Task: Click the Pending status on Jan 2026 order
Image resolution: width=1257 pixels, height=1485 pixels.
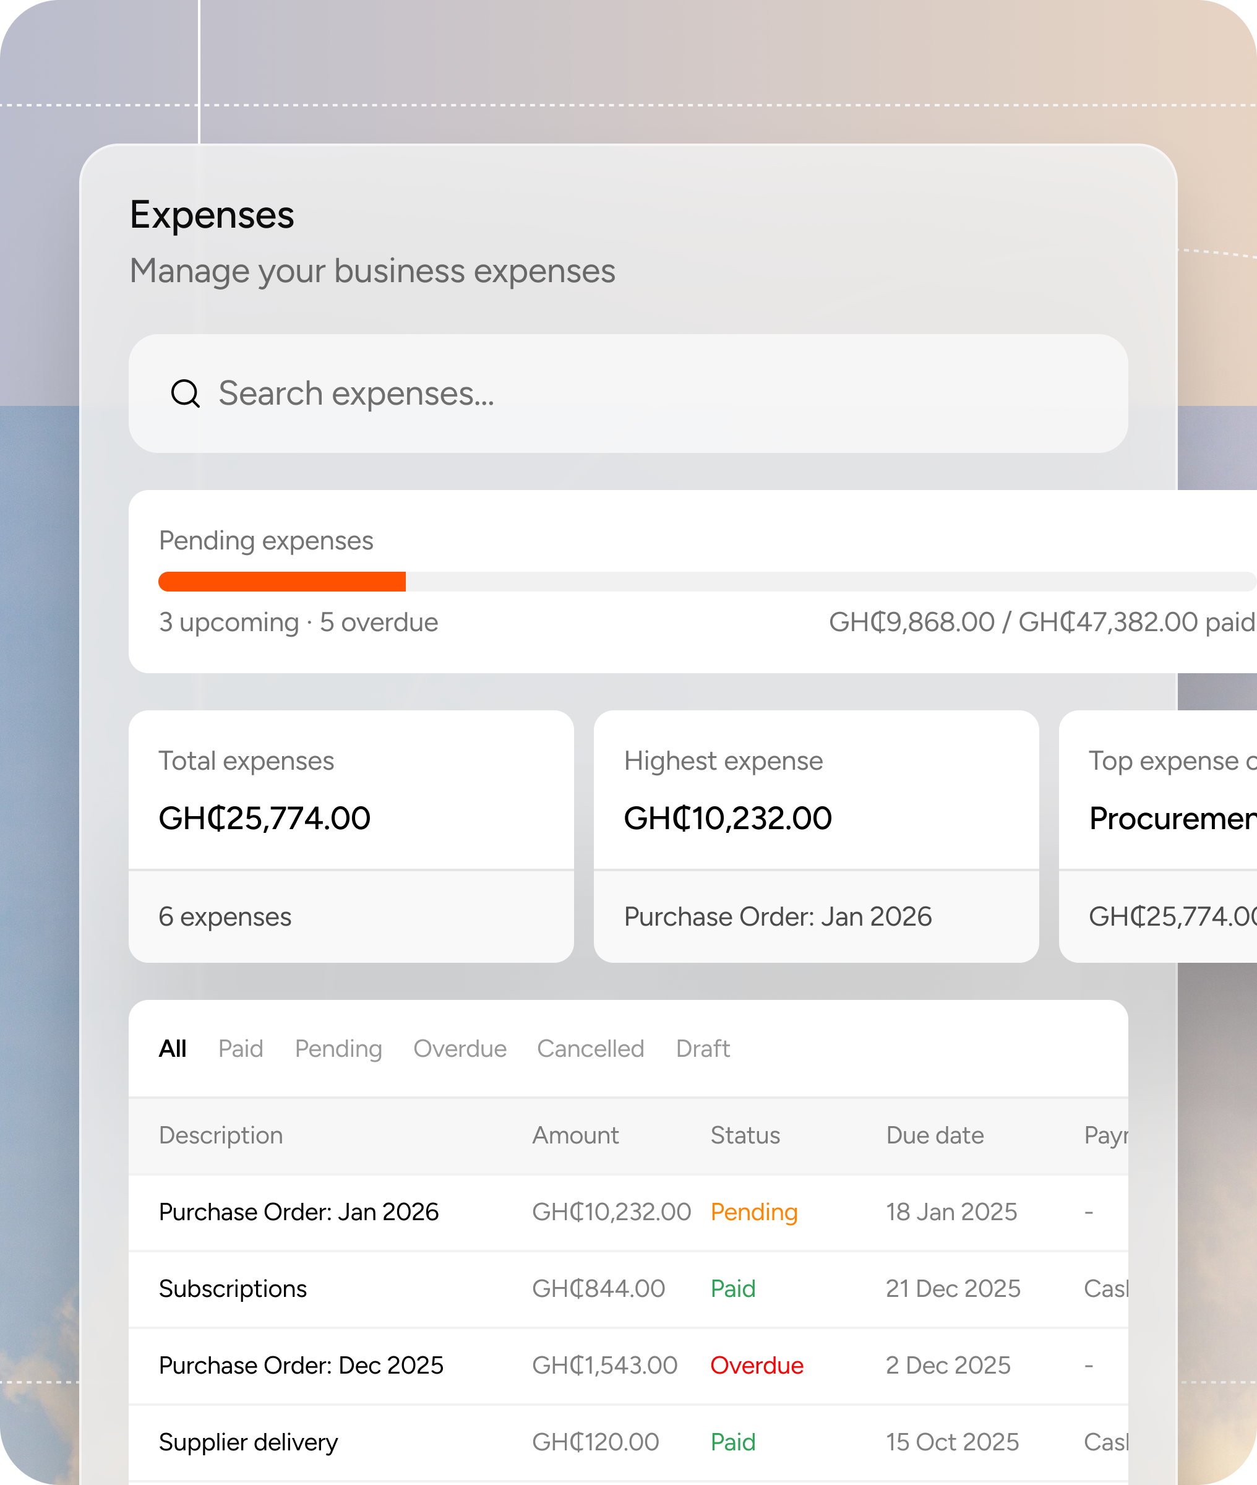Action: point(754,1212)
